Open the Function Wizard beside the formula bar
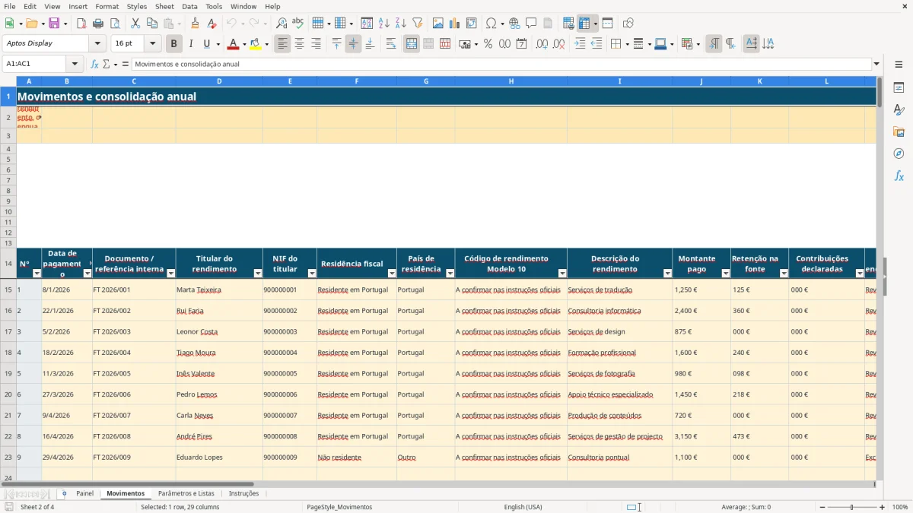 94,64
